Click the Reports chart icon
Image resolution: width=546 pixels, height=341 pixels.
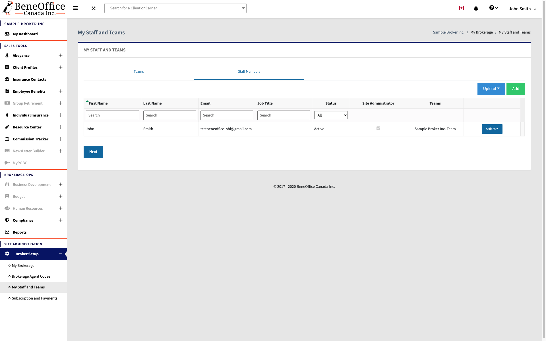(x=7, y=232)
